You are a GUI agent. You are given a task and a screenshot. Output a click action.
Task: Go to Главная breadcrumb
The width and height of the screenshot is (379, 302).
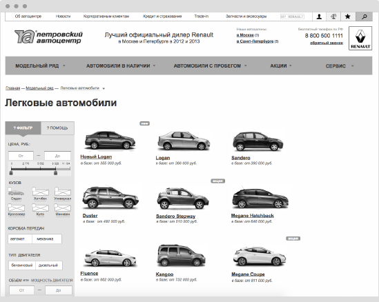(13, 88)
